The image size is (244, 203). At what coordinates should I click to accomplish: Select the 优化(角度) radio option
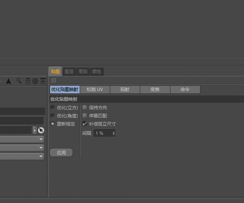[52, 116]
